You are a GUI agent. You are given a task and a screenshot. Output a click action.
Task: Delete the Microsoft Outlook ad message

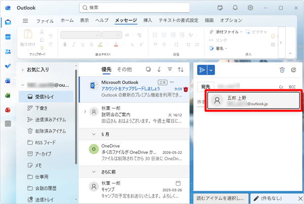tap(186, 89)
